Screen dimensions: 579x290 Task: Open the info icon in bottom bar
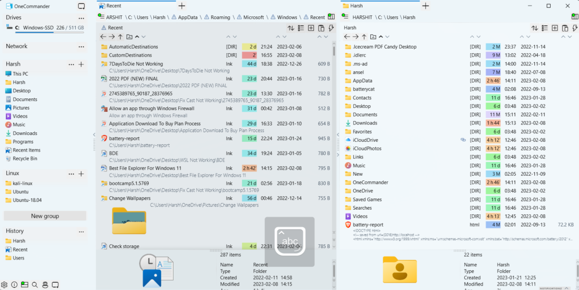coord(14,285)
